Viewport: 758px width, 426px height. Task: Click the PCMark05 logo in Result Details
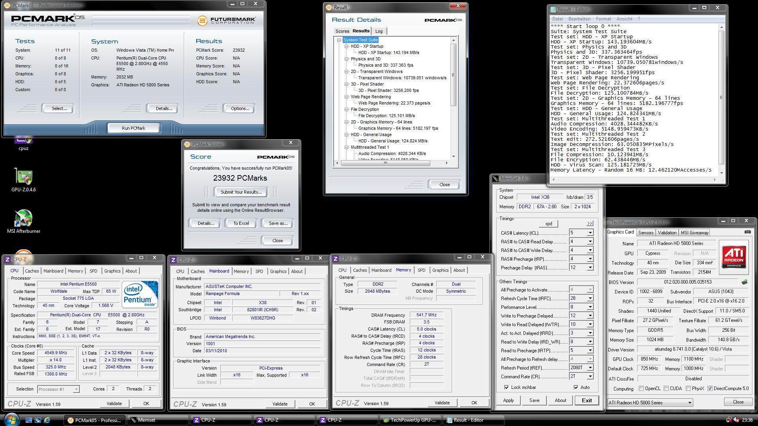pyautogui.click(x=443, y=20)
